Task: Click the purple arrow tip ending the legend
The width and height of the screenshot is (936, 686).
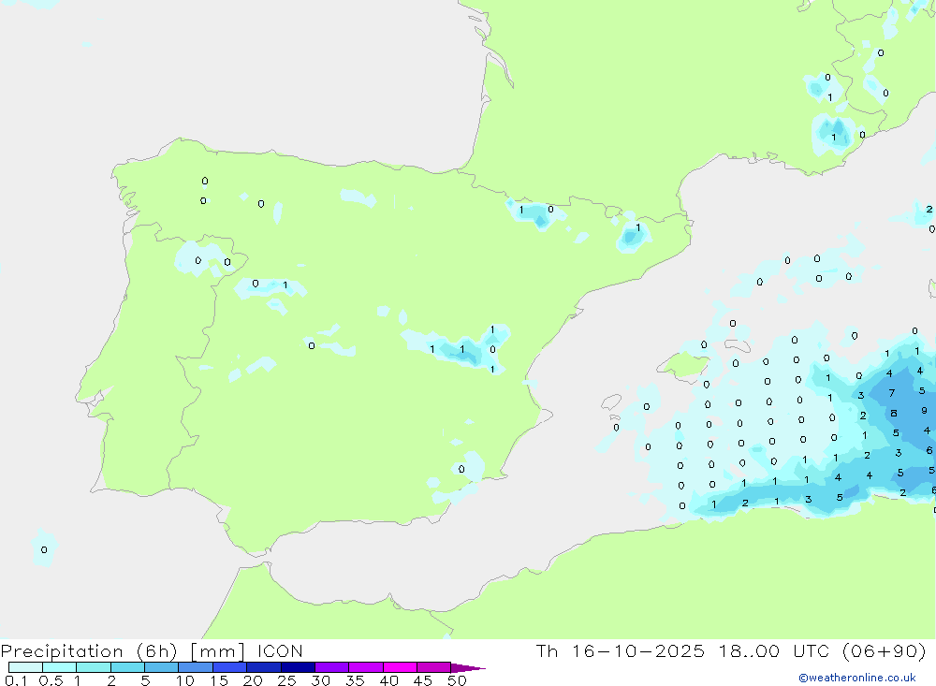Action: 468,667
